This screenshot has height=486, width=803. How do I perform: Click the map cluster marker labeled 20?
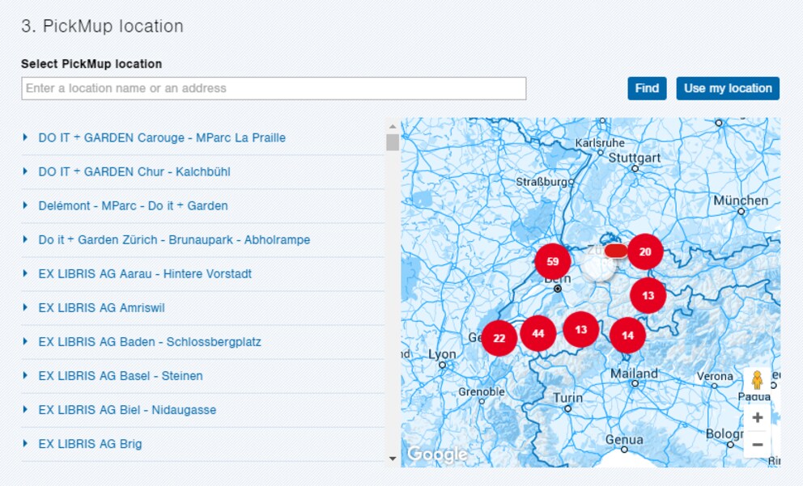(x=645, y=251)
